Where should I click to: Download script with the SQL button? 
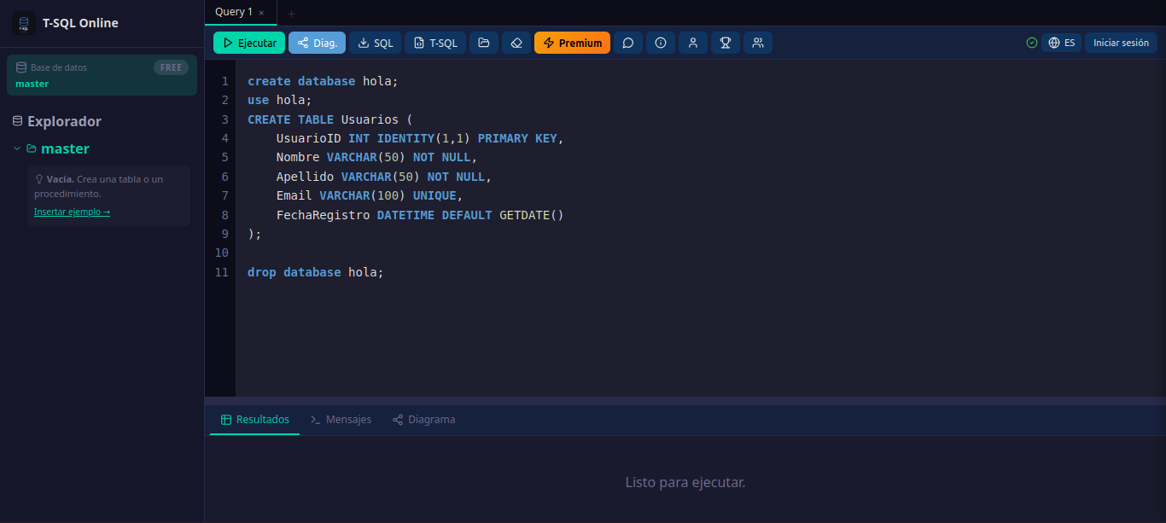point(376,43)
